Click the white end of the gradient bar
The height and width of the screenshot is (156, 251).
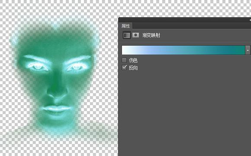tap(125, 50)
